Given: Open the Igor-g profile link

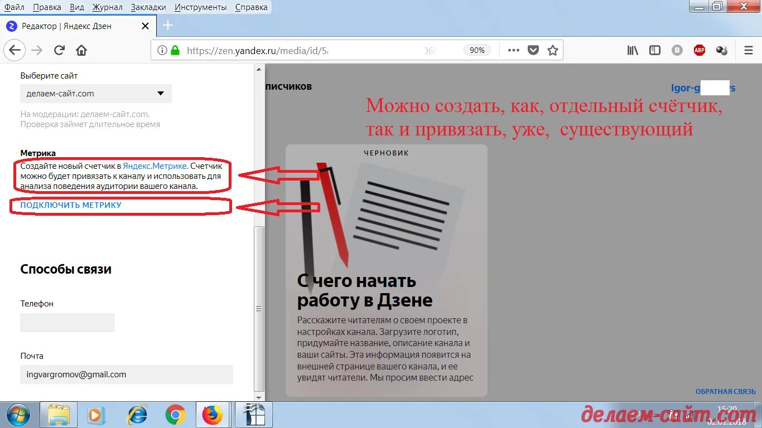Looking at the screenshot, I should [703, 88].
